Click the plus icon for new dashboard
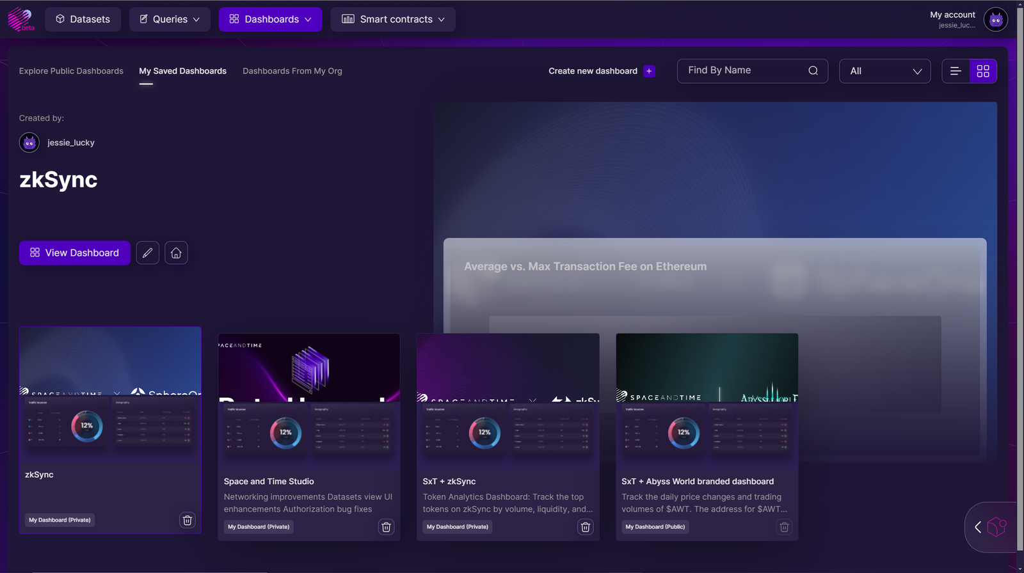The width and height of the screenshot is (1024, 573). [x=649, y=71]
